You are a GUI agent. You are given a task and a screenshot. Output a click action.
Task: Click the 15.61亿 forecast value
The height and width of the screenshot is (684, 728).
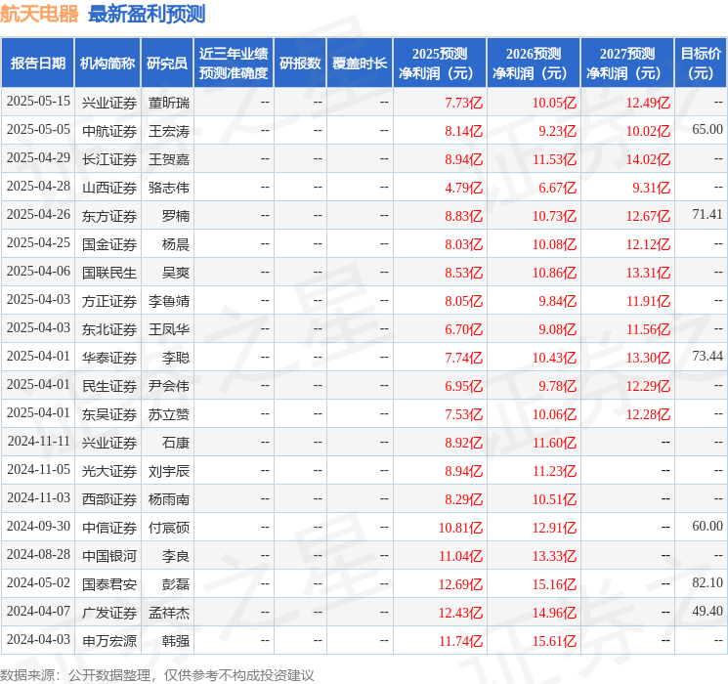[554, 641]
